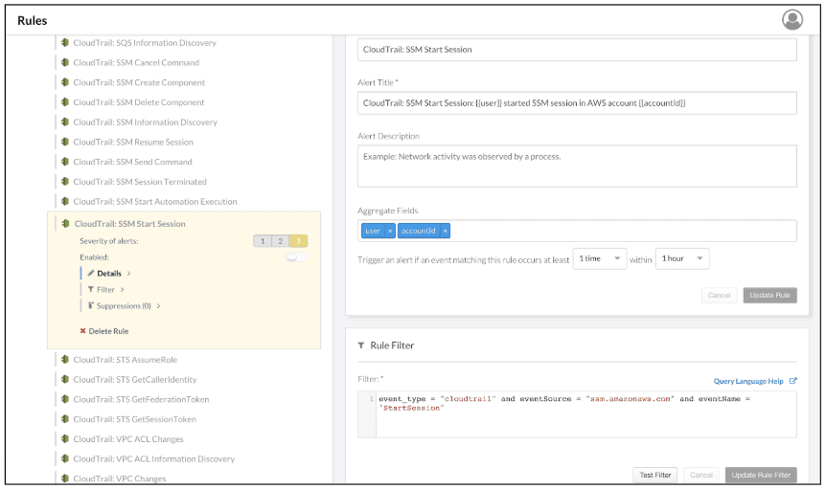Set alert severity to 2

point(280,241)
